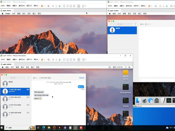Open System Preferences gear in the dock
Viewport: 175px width, 131px height.
pos(157,100)
